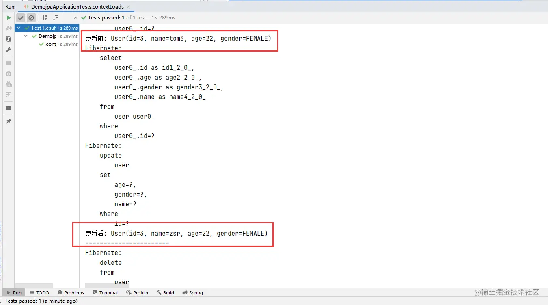Sort test results alphabetically

(x=45, y=18)
